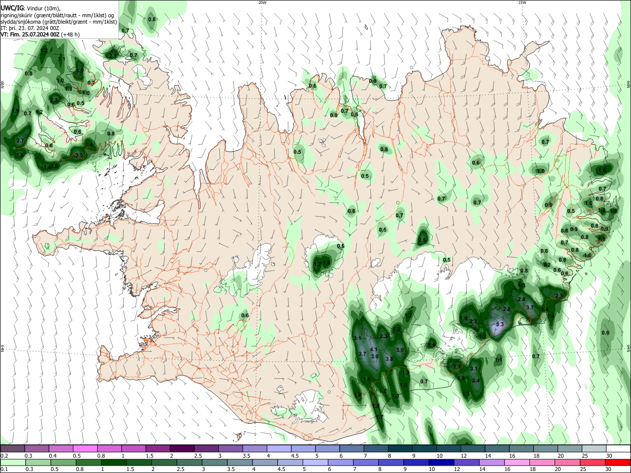Click the "3.8" precipitation value on the map
Viewport: 631px width, 473px height.
click(389, 359)
